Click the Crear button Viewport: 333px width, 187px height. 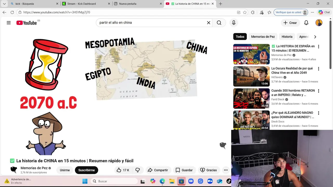[x=290, y=23]
